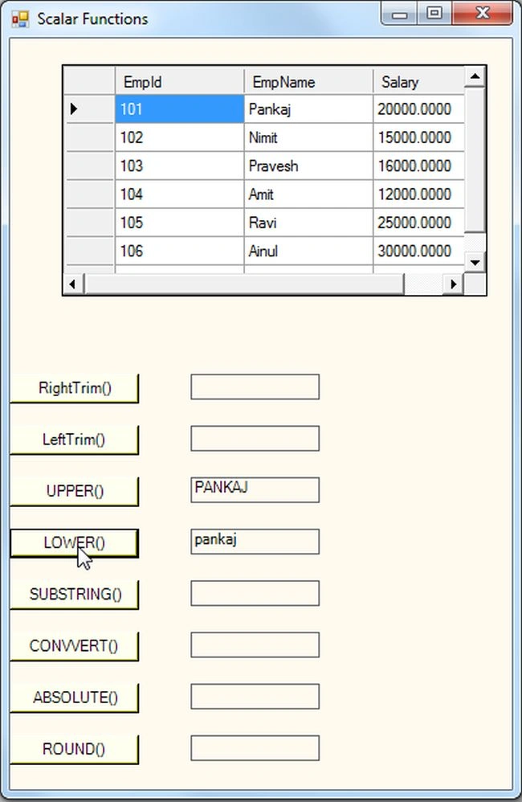Select the Salary cell 12000.0000
The height and width of the screenshot is (802, 522).
418,194
